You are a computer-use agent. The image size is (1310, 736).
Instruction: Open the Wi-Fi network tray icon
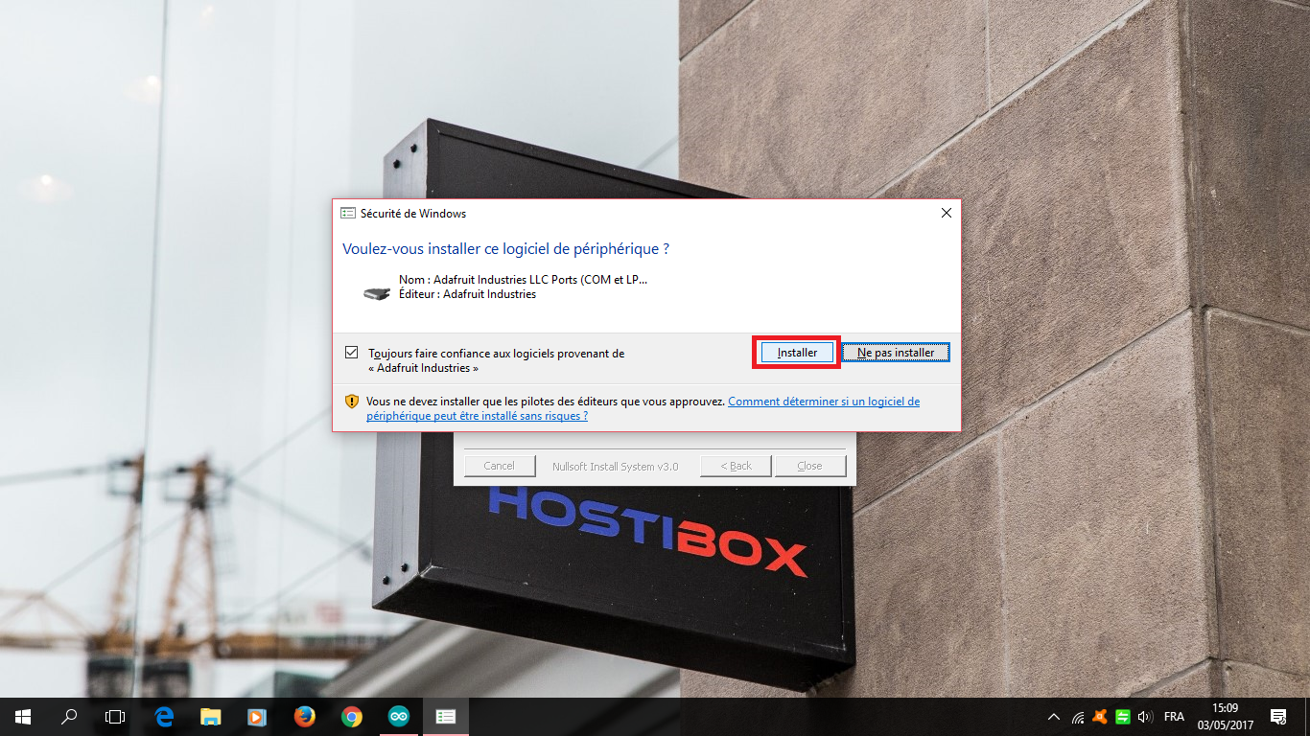click(1078, 717)
